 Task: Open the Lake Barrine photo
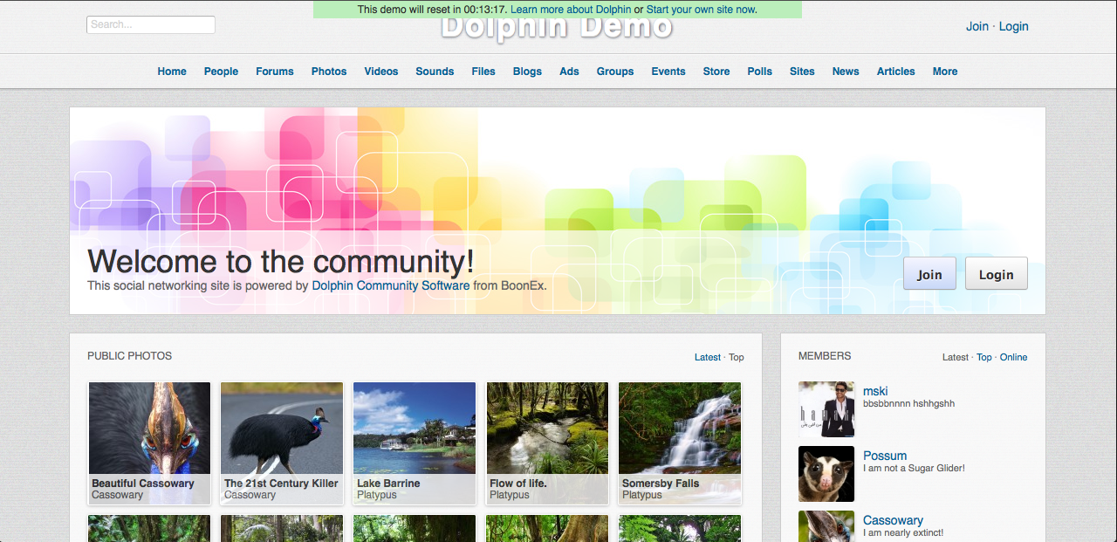click(415, 429)
